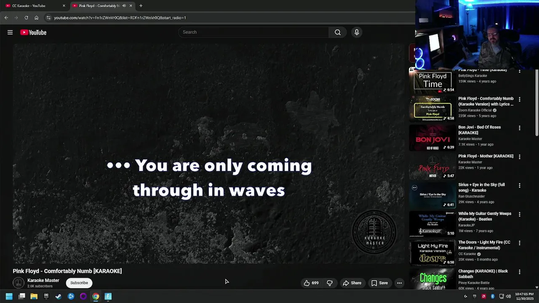Image resolution: width=539 pixels, height=303 pixels.
Task: Close the Pink Floyd tab
Action: pyautogui.click(x=131, y=6)
